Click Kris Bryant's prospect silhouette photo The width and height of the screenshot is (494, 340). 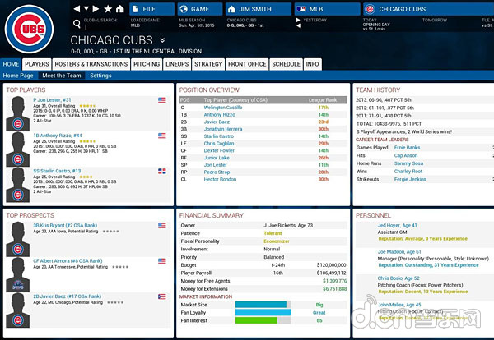(17, 239)
